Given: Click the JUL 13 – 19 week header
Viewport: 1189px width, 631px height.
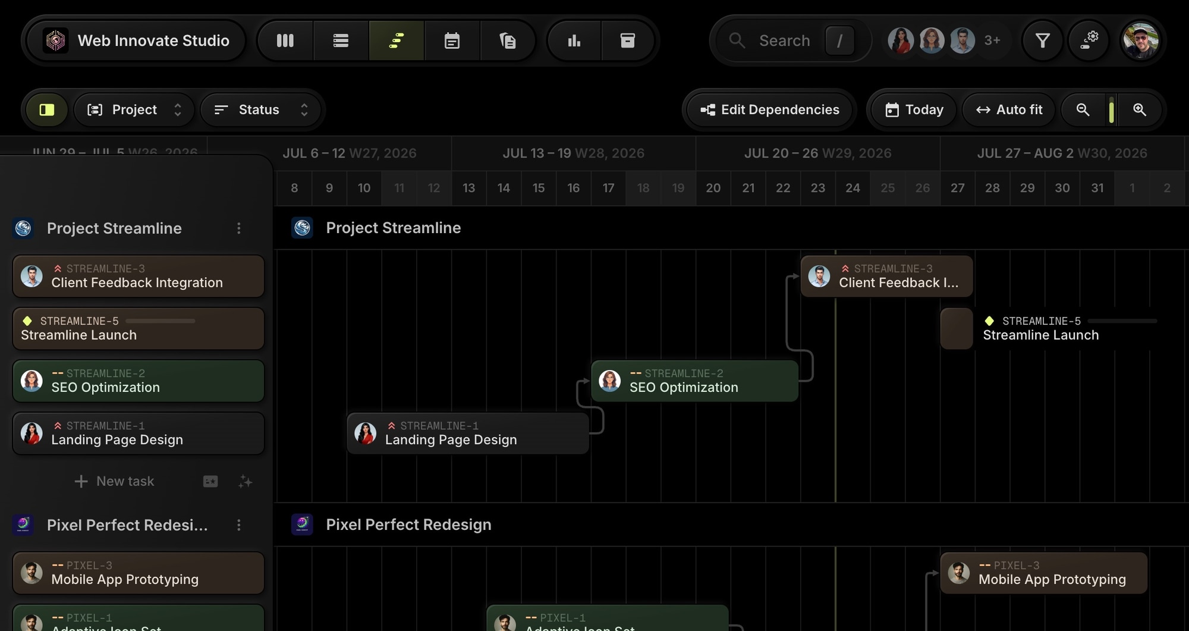Looking at the screenshot, I should coord(573,153).
